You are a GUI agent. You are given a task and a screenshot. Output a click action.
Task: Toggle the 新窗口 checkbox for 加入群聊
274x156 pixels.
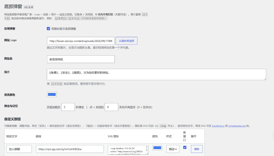(185, 147)
